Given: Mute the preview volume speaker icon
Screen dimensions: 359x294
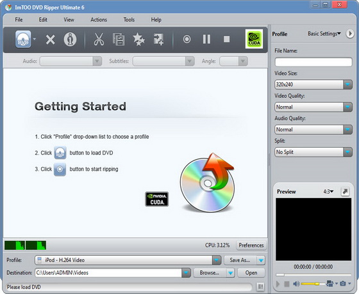Looking at the screenshot, I should 296,284.
